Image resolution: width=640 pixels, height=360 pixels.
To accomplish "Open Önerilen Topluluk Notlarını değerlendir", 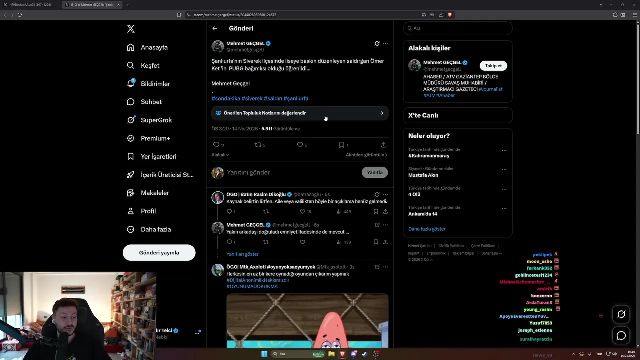I will pyautogui.click(x=300, y=113).
